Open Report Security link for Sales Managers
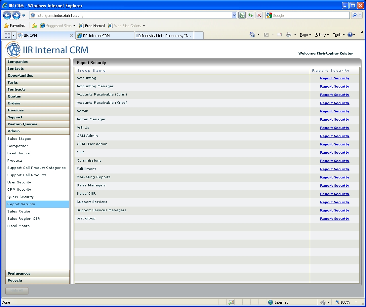This screenshot has height=307, width=366. click(335, 186)
